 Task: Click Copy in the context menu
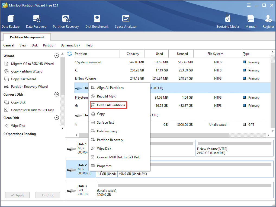click(119, 114)
